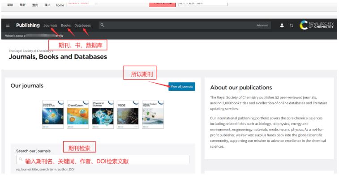Open the Books navigation item

(x=66, y=25)
